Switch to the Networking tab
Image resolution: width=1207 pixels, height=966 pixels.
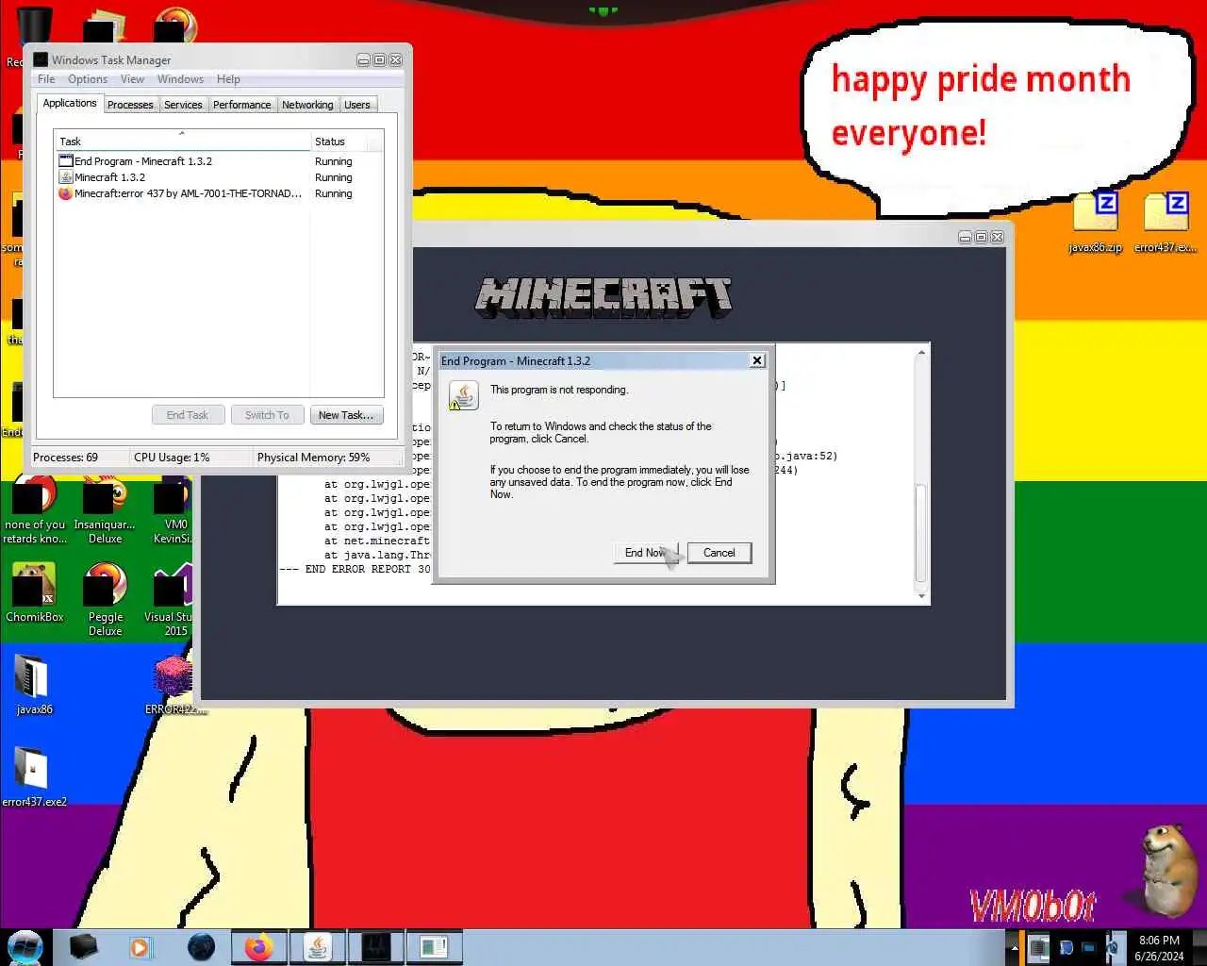point(307,105)
